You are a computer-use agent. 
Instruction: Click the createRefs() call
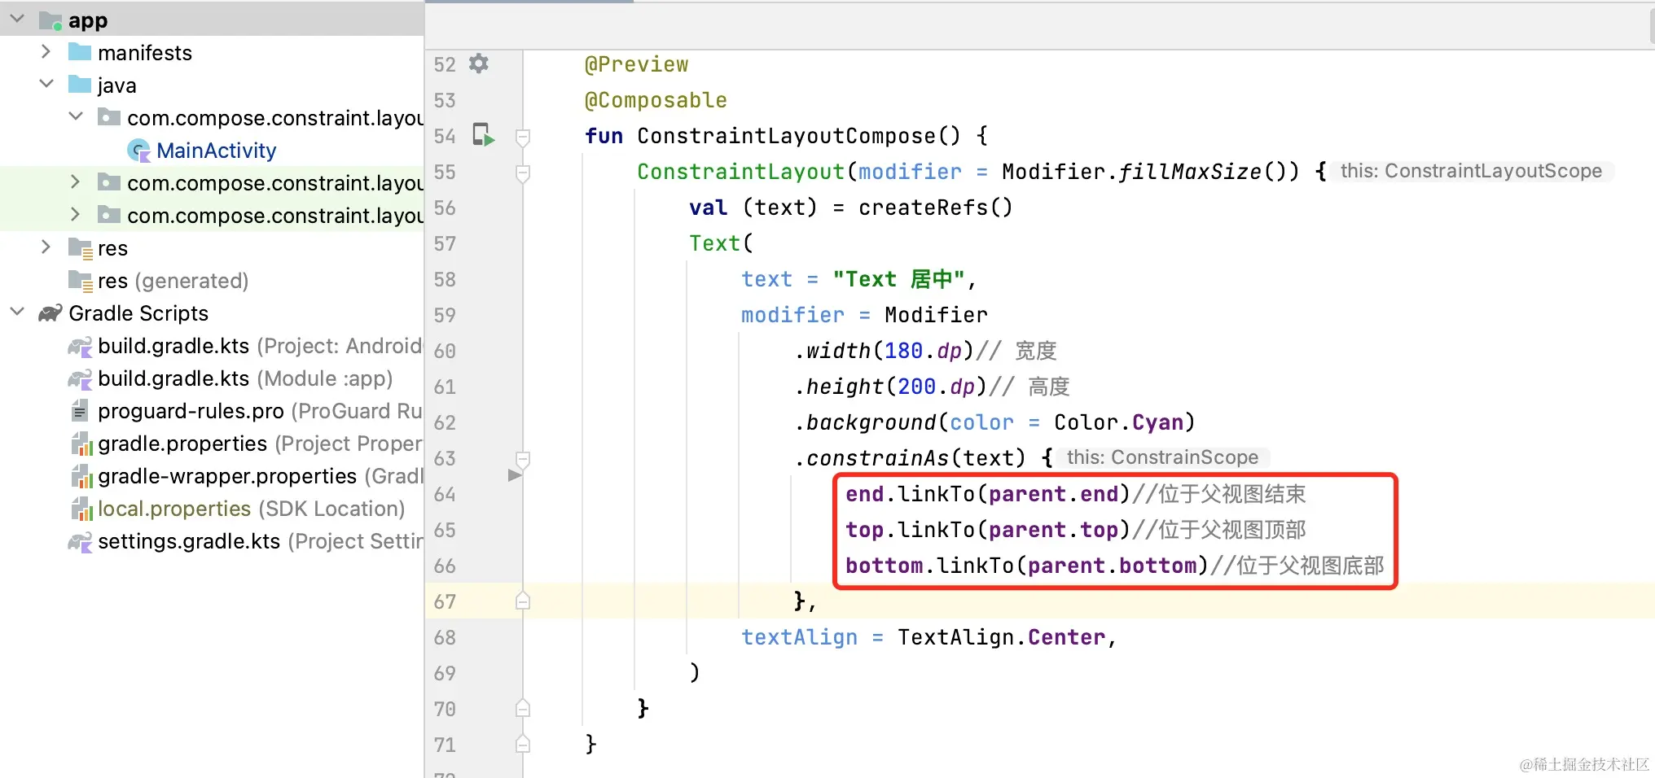tap(936, 208)
